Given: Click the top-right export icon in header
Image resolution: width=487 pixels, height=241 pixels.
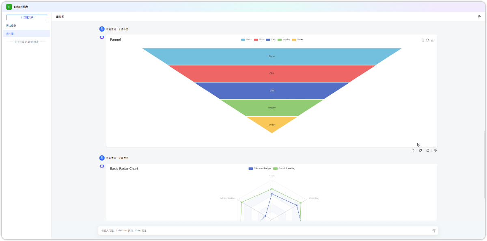Looking at the screenshot, I should [x=479, y=17].
